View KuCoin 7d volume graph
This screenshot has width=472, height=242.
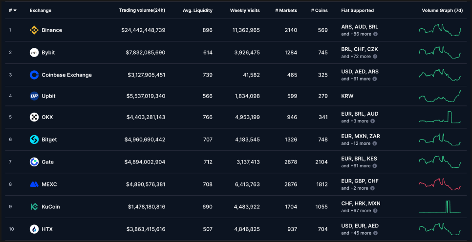point(440,206)
